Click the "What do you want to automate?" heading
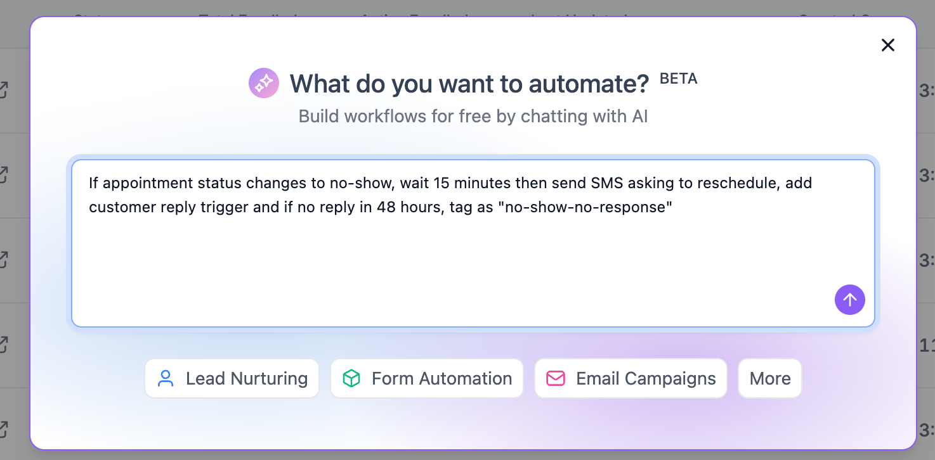This screenshot has height=460, width=935. (469, 84)
